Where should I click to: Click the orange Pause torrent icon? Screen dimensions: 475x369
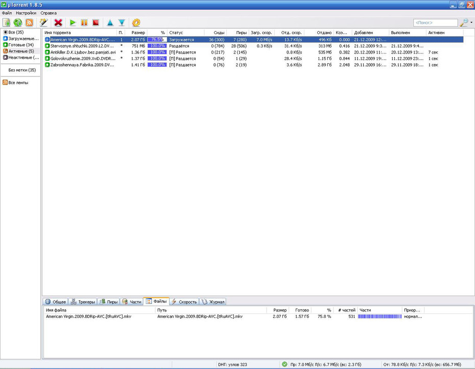(x=84, y=22)
